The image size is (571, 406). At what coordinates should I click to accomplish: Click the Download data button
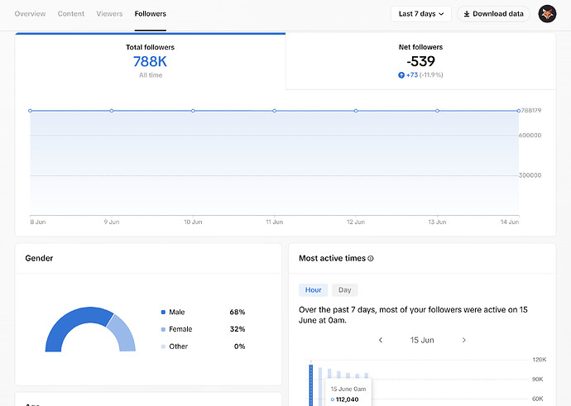click(493, 14)
